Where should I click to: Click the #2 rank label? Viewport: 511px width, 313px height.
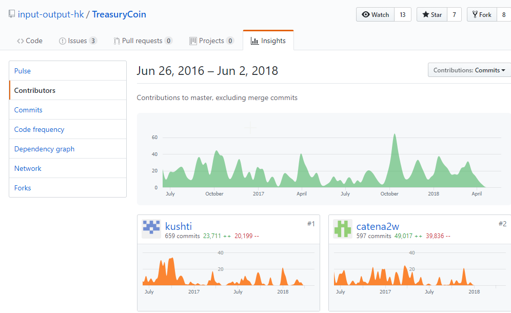point(502,224)
